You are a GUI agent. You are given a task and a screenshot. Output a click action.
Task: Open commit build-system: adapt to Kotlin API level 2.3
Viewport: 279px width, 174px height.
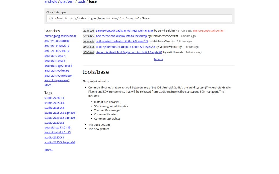tap(122, 41)
